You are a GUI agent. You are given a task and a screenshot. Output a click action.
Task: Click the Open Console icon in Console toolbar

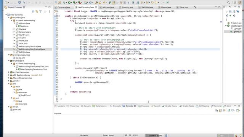(238, 110)
